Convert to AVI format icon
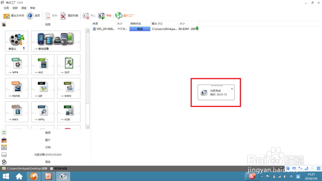 43,65
